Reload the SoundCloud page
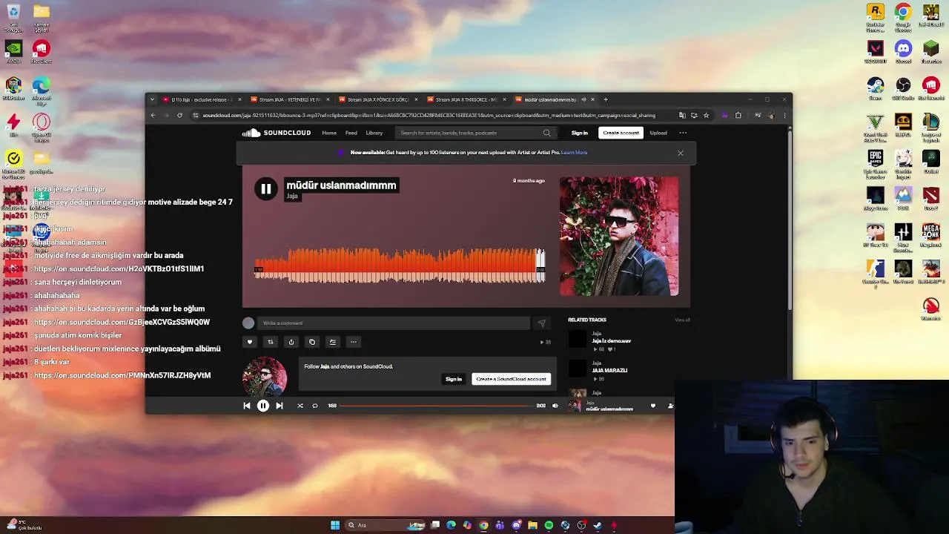Viewport: 949px width, 534px height. point(180,115)
